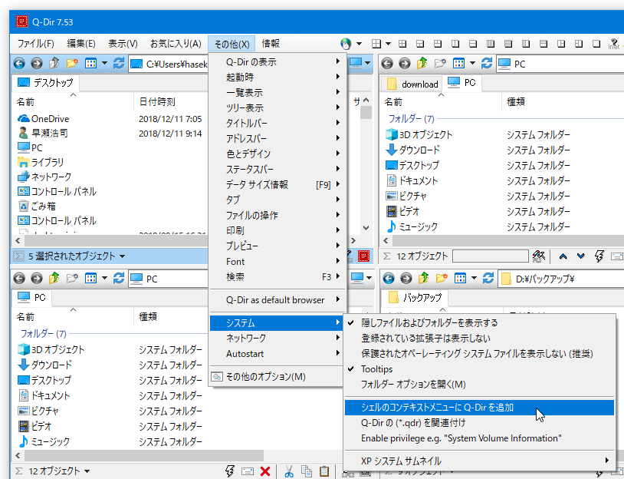Expand Font submenu
The width and height of the screenshot is (624, 479).
pos(276,262)
